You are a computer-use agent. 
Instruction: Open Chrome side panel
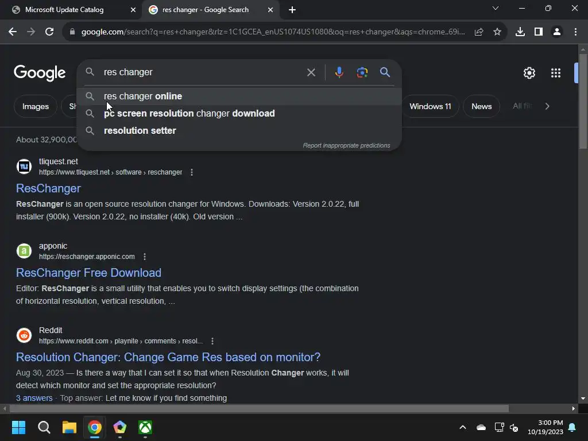[x=539, y=32]
